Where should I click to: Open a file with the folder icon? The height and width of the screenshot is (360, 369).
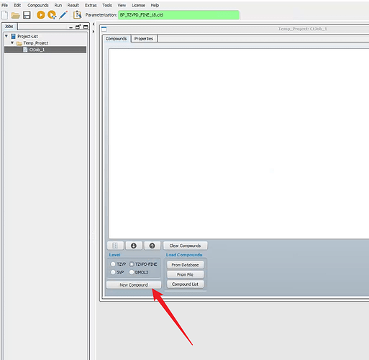coord(16,16)
